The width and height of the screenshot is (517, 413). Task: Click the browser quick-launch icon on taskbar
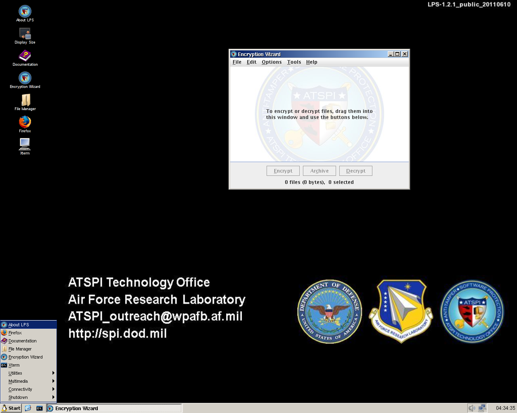(28, 408)
